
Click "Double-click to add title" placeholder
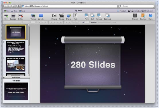click(16, 90)
